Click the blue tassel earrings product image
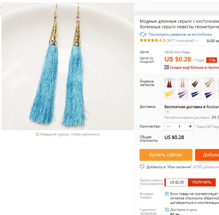Screen dimensions: 219x215 (67, 67)
